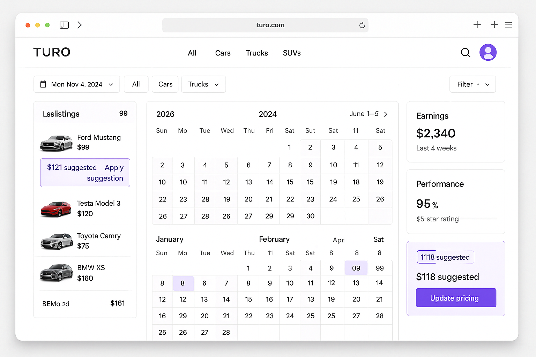
Task: Click the forward arrow in browser toolbar
Action: click(80, 25)
